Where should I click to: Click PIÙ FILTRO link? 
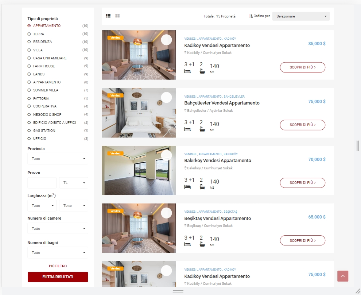click(58, 266)
